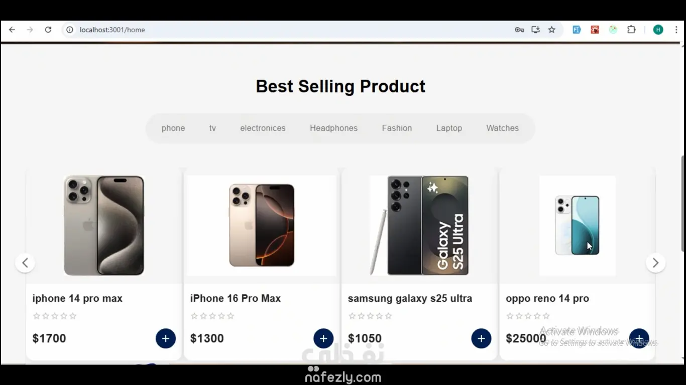Slide carousel to next products

(655, 263)
